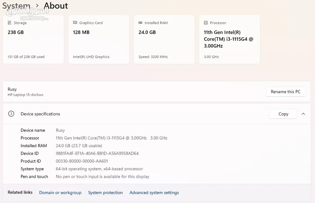This screenshot has height=203, width=315.
Task: Click the Graphics Card icon
Action: (x=75, y=23)
